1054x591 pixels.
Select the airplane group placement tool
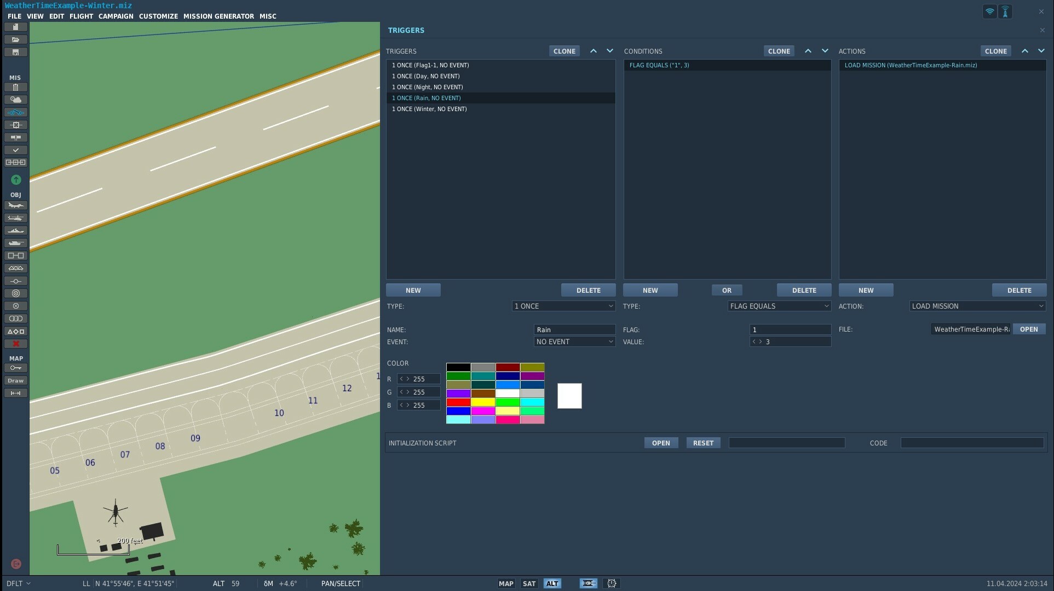tap(15, 206)
